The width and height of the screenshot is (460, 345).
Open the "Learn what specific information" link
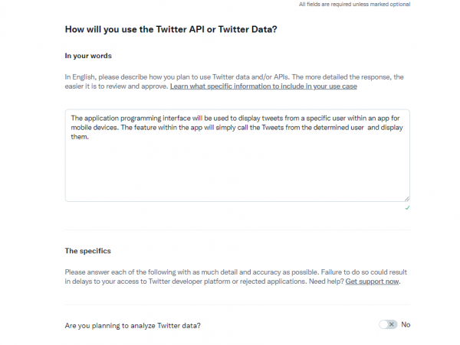pos(263,86)
